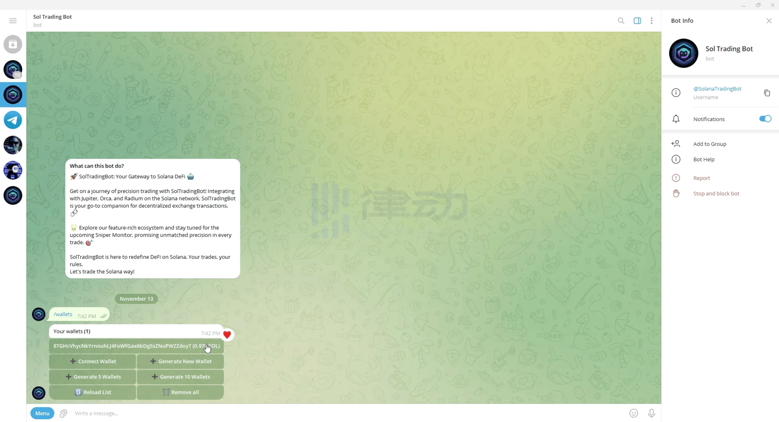Click the Sol Trading Bot avatar icon
The width and height of the screenshot is (779, 422).
coord(683,53)
